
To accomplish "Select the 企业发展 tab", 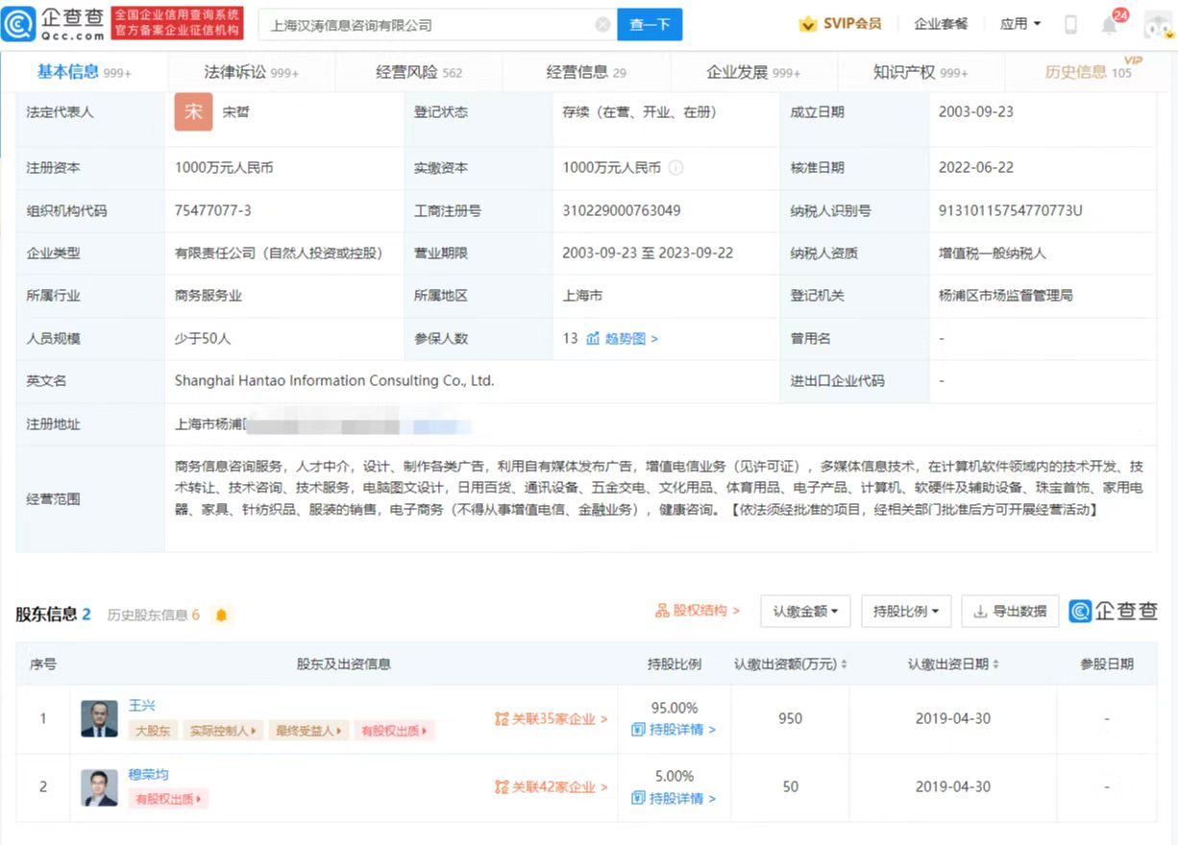I will tap(753, 72).
